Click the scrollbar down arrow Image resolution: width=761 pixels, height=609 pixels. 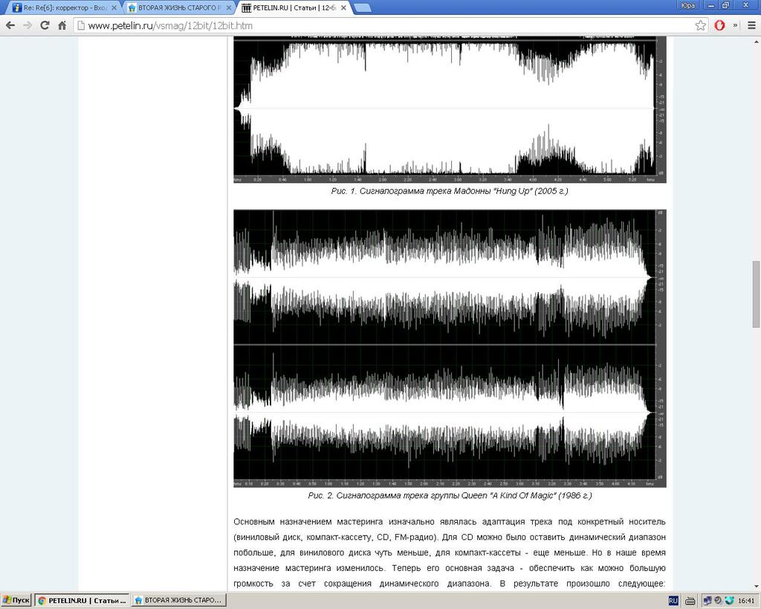(x=756, y=587)
